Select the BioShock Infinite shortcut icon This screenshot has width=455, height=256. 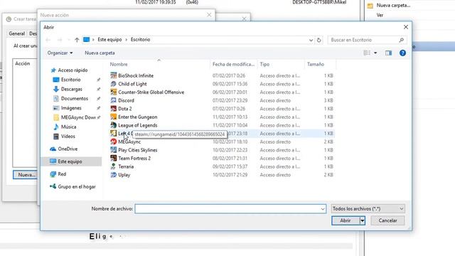tap(114, 75)
